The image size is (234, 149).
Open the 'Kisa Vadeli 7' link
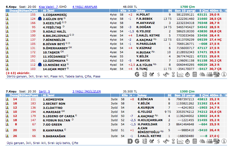48,6
